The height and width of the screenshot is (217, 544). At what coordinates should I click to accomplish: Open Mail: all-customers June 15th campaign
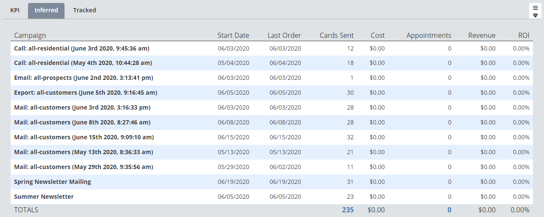tap(84, 137)
